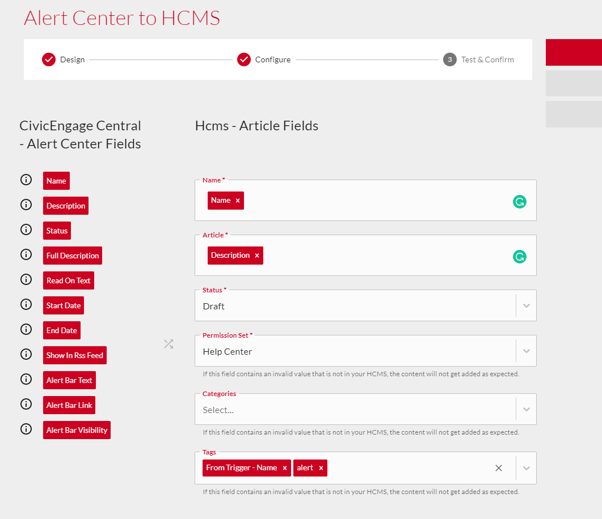Image resolution: width=602 pixels, height=519 pixels.
Task: Remove Name tag from Name field
Action: 238,201
